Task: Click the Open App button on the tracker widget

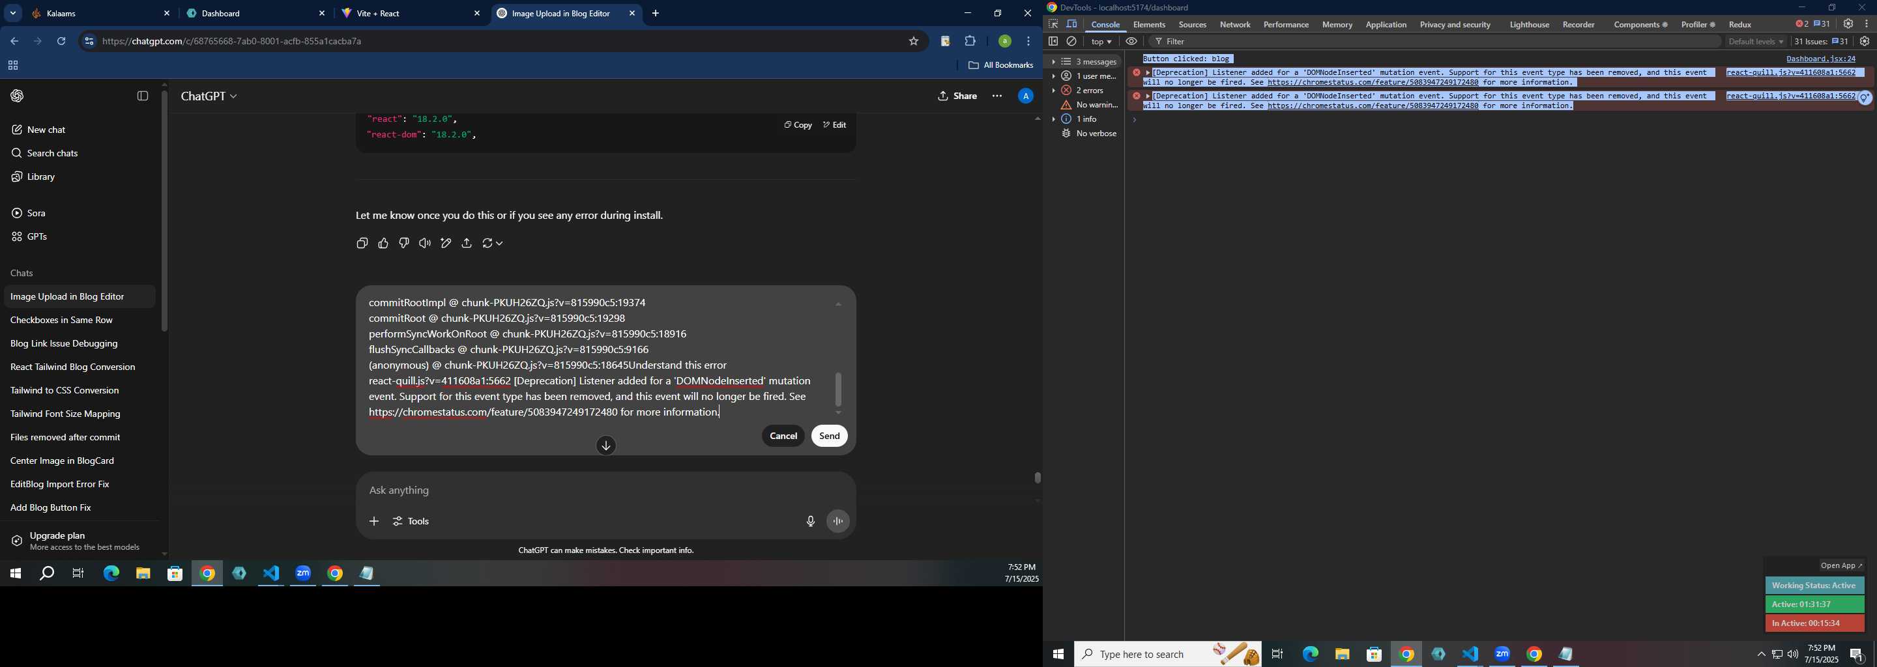Action: (x=1841, y=566)
